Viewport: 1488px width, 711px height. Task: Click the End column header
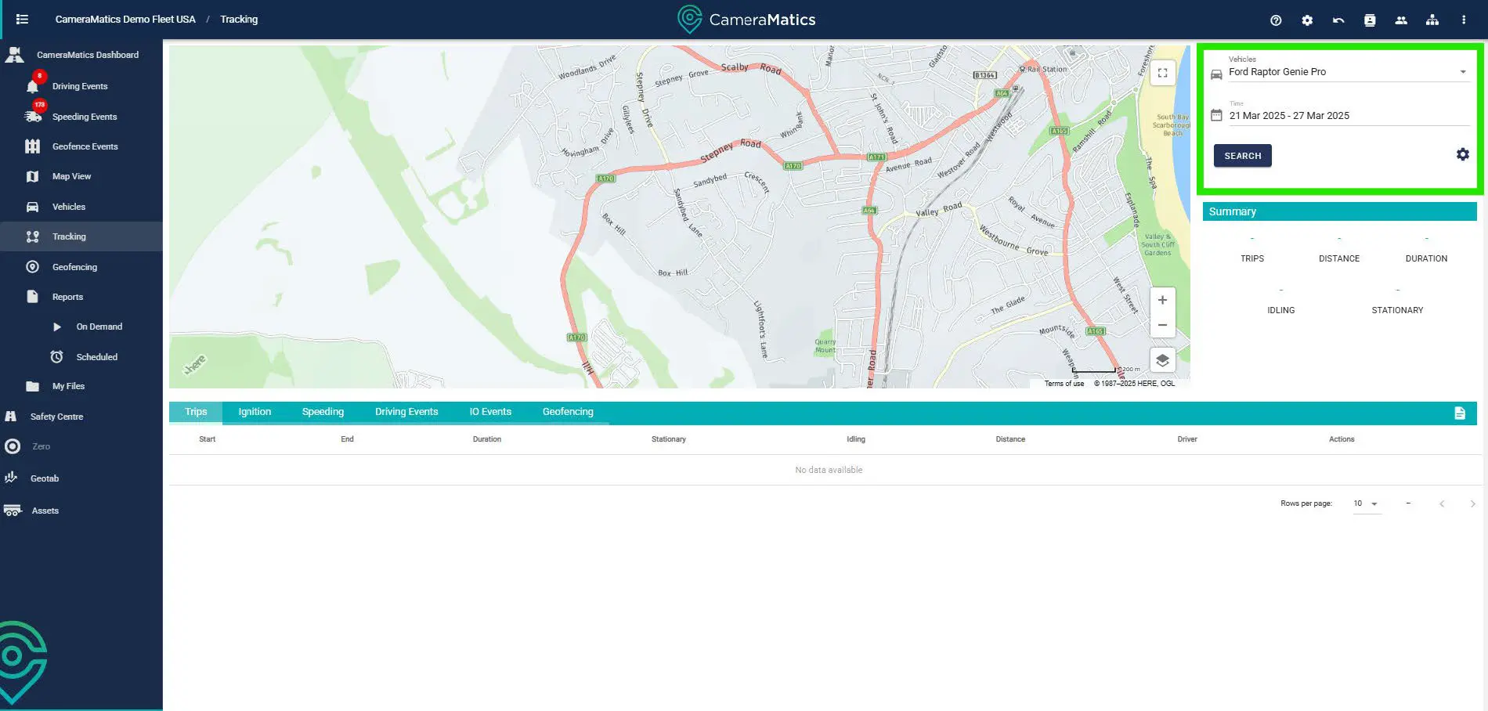coord(347,439)
